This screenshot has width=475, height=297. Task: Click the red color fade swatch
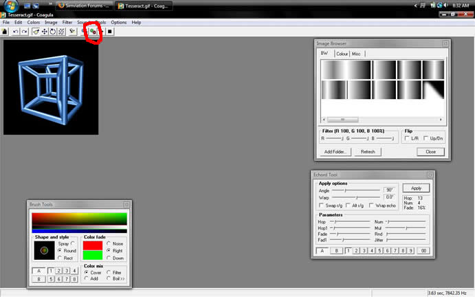tap(93, 245)
